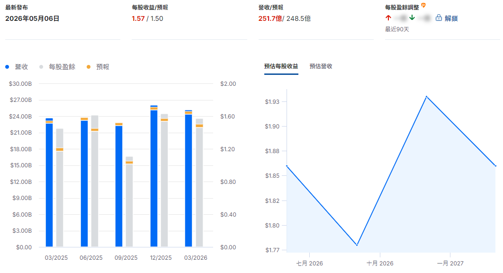Click the green downward revision arrow
Viewport: 503px width, 273px height.
(x=412, y=18)
